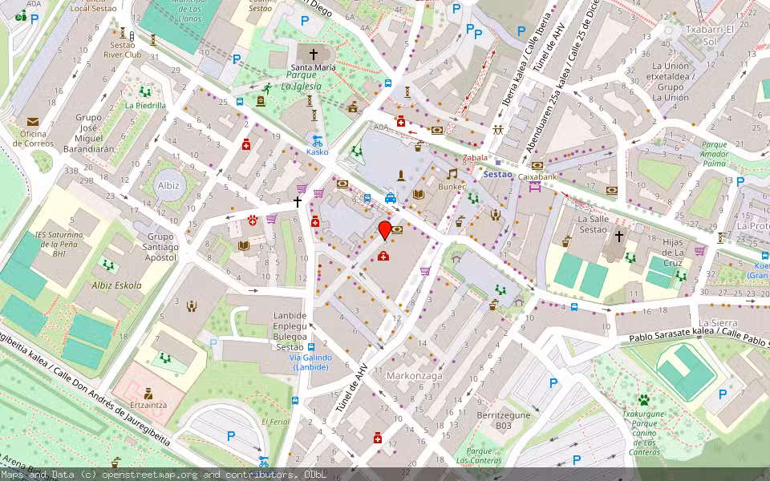
Task: Click the blue taxi icon
Action: [391, 198]
